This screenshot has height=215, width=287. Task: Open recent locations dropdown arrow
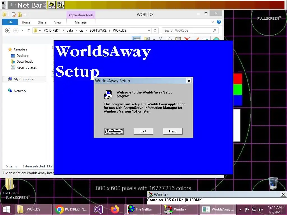pos(22,31)
